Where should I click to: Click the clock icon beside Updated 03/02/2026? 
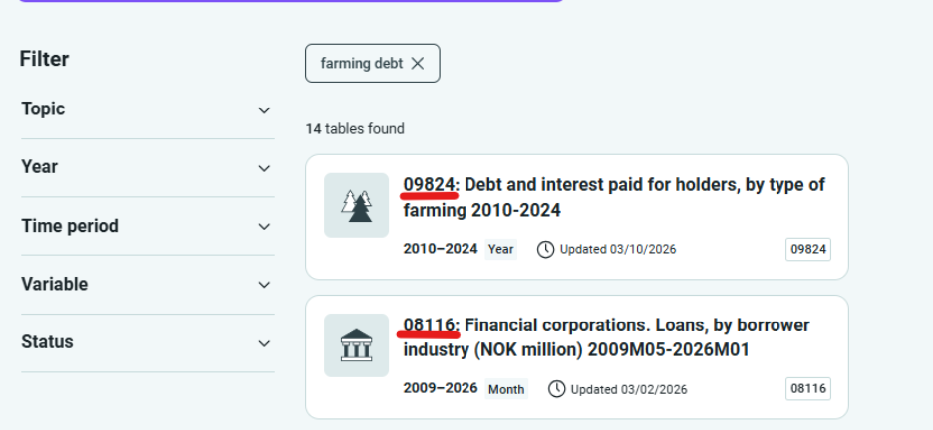[556, 389]
